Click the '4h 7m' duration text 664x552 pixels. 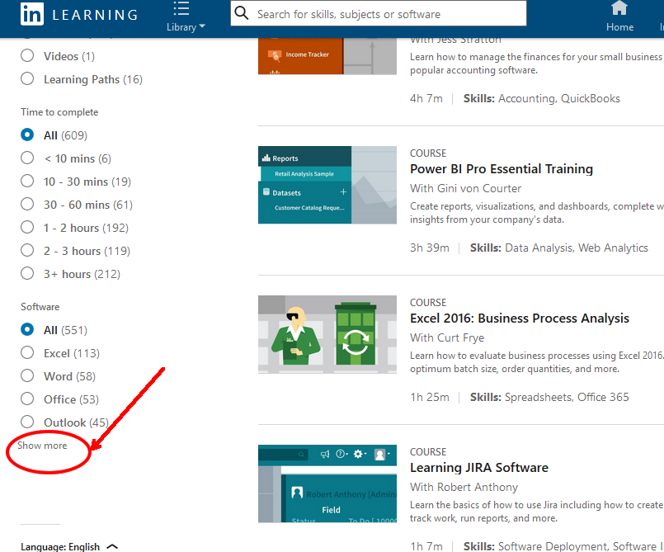(426, 98)
